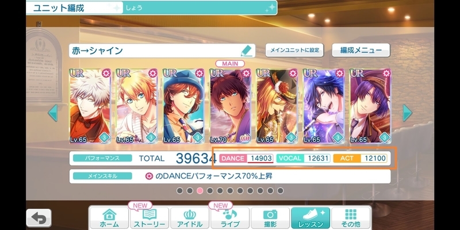The width and height of the screenshot is (460, 230).
Task: Open the その他 grid menu
Action: click(x=351, y=218)
